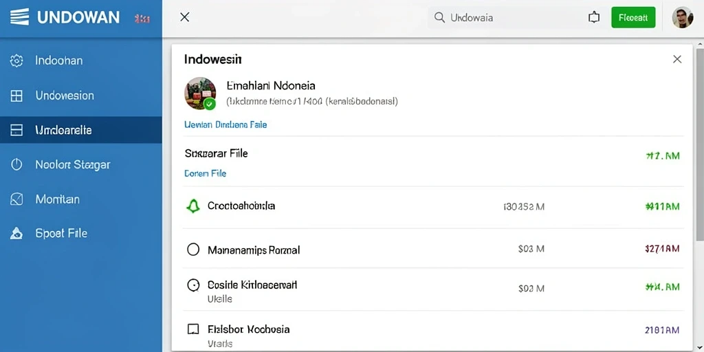Click the 130452 M value
Viewport: 704px width, 352px height.
[x=524, y=207]
